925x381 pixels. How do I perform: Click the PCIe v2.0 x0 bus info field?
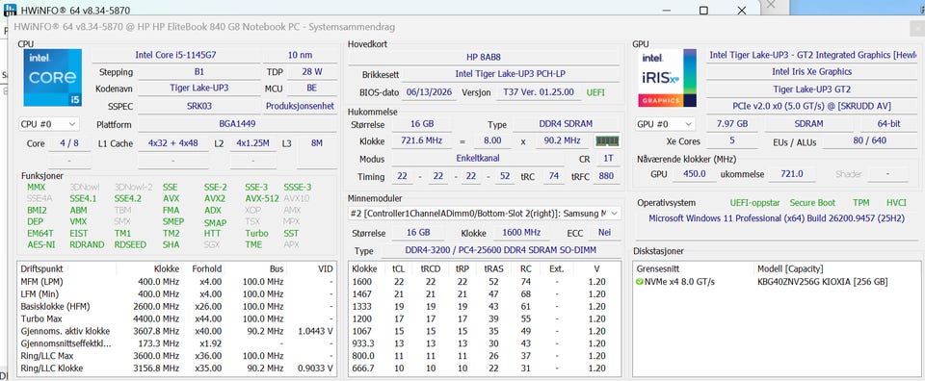point(811,106)
